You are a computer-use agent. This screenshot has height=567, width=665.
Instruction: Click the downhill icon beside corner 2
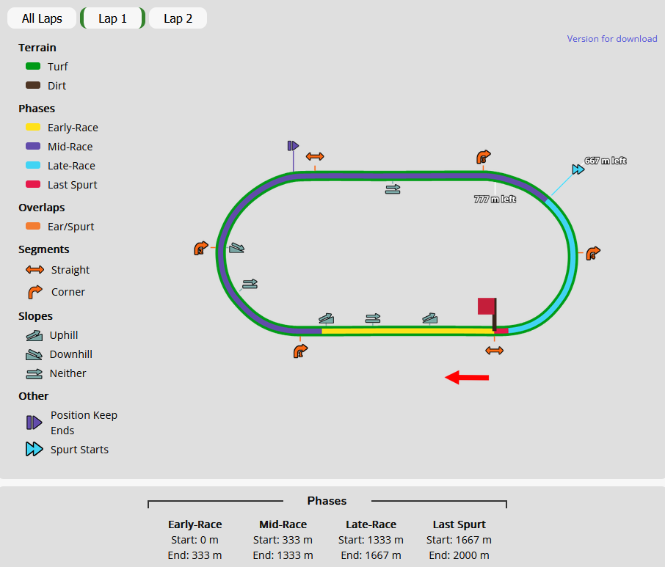tap(236, 248)
